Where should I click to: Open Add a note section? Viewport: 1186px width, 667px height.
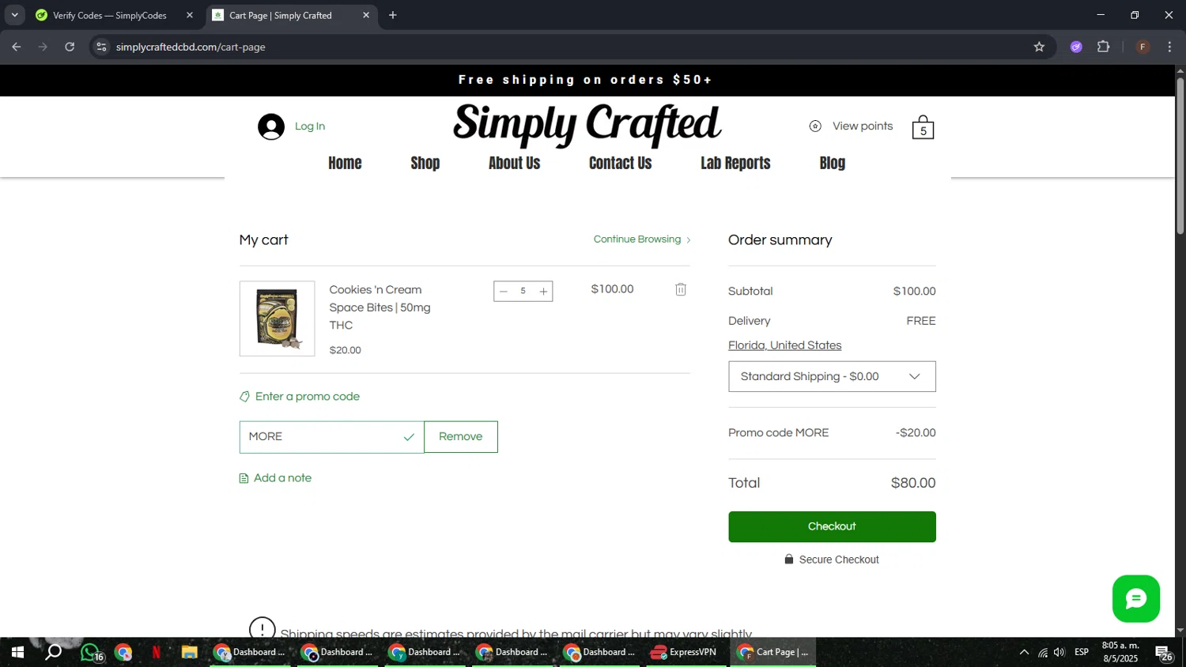coord(275,478)
